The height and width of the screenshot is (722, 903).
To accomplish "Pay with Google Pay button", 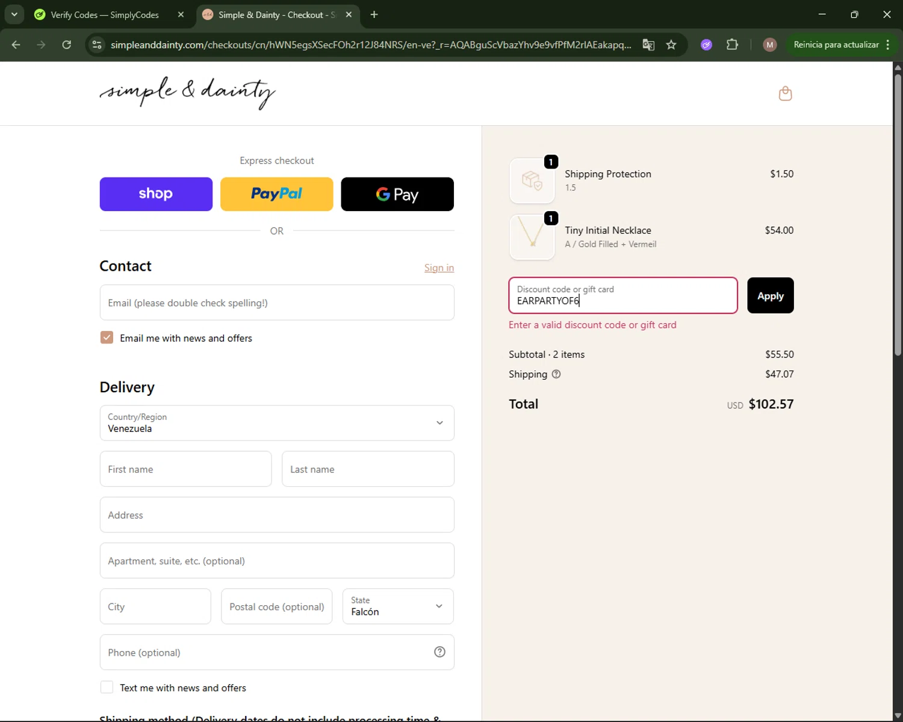I will (x=397, y=194).
